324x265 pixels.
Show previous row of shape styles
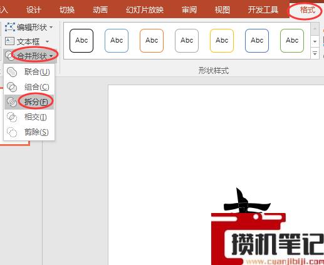[x=315, y=29]
